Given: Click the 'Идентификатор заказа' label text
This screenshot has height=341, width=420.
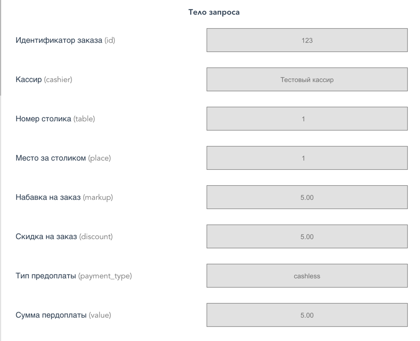Looking at the screenshot, I should [59, 40].
